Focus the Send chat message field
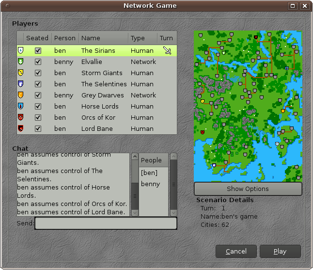Viewport: 313px width, 270px height. coord(106,223)
